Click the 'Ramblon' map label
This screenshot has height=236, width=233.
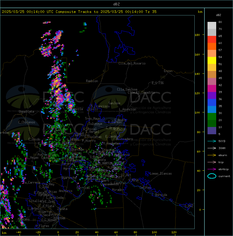coord(92,81)
